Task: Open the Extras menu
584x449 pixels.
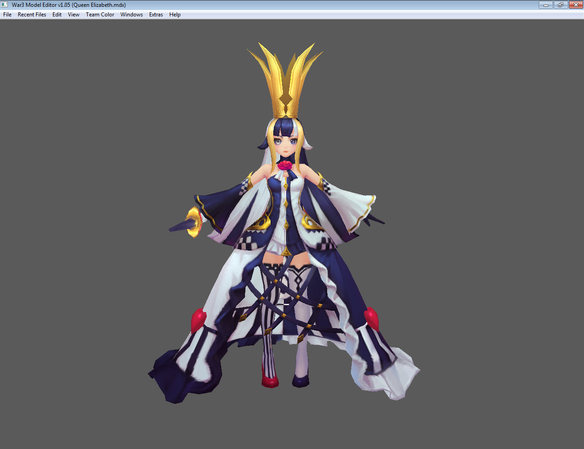Action: tap(156, 15)
